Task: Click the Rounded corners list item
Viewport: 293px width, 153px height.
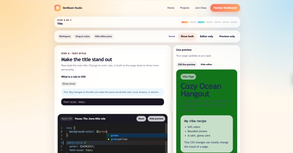Action: pos(197,131)
